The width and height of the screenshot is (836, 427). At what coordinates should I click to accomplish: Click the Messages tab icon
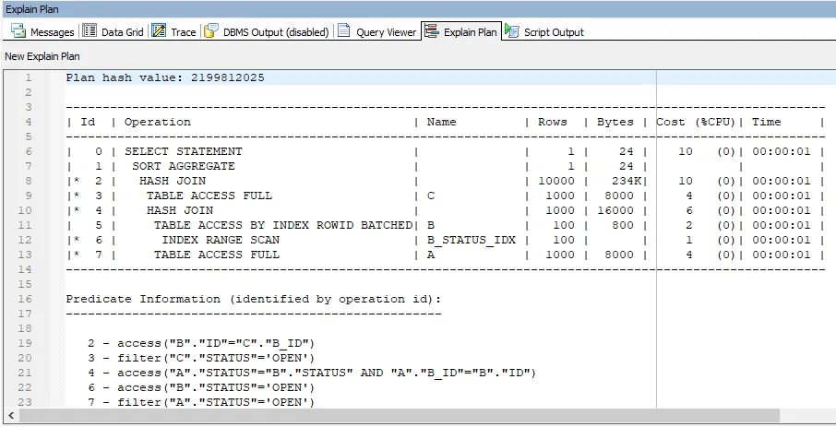18,31
